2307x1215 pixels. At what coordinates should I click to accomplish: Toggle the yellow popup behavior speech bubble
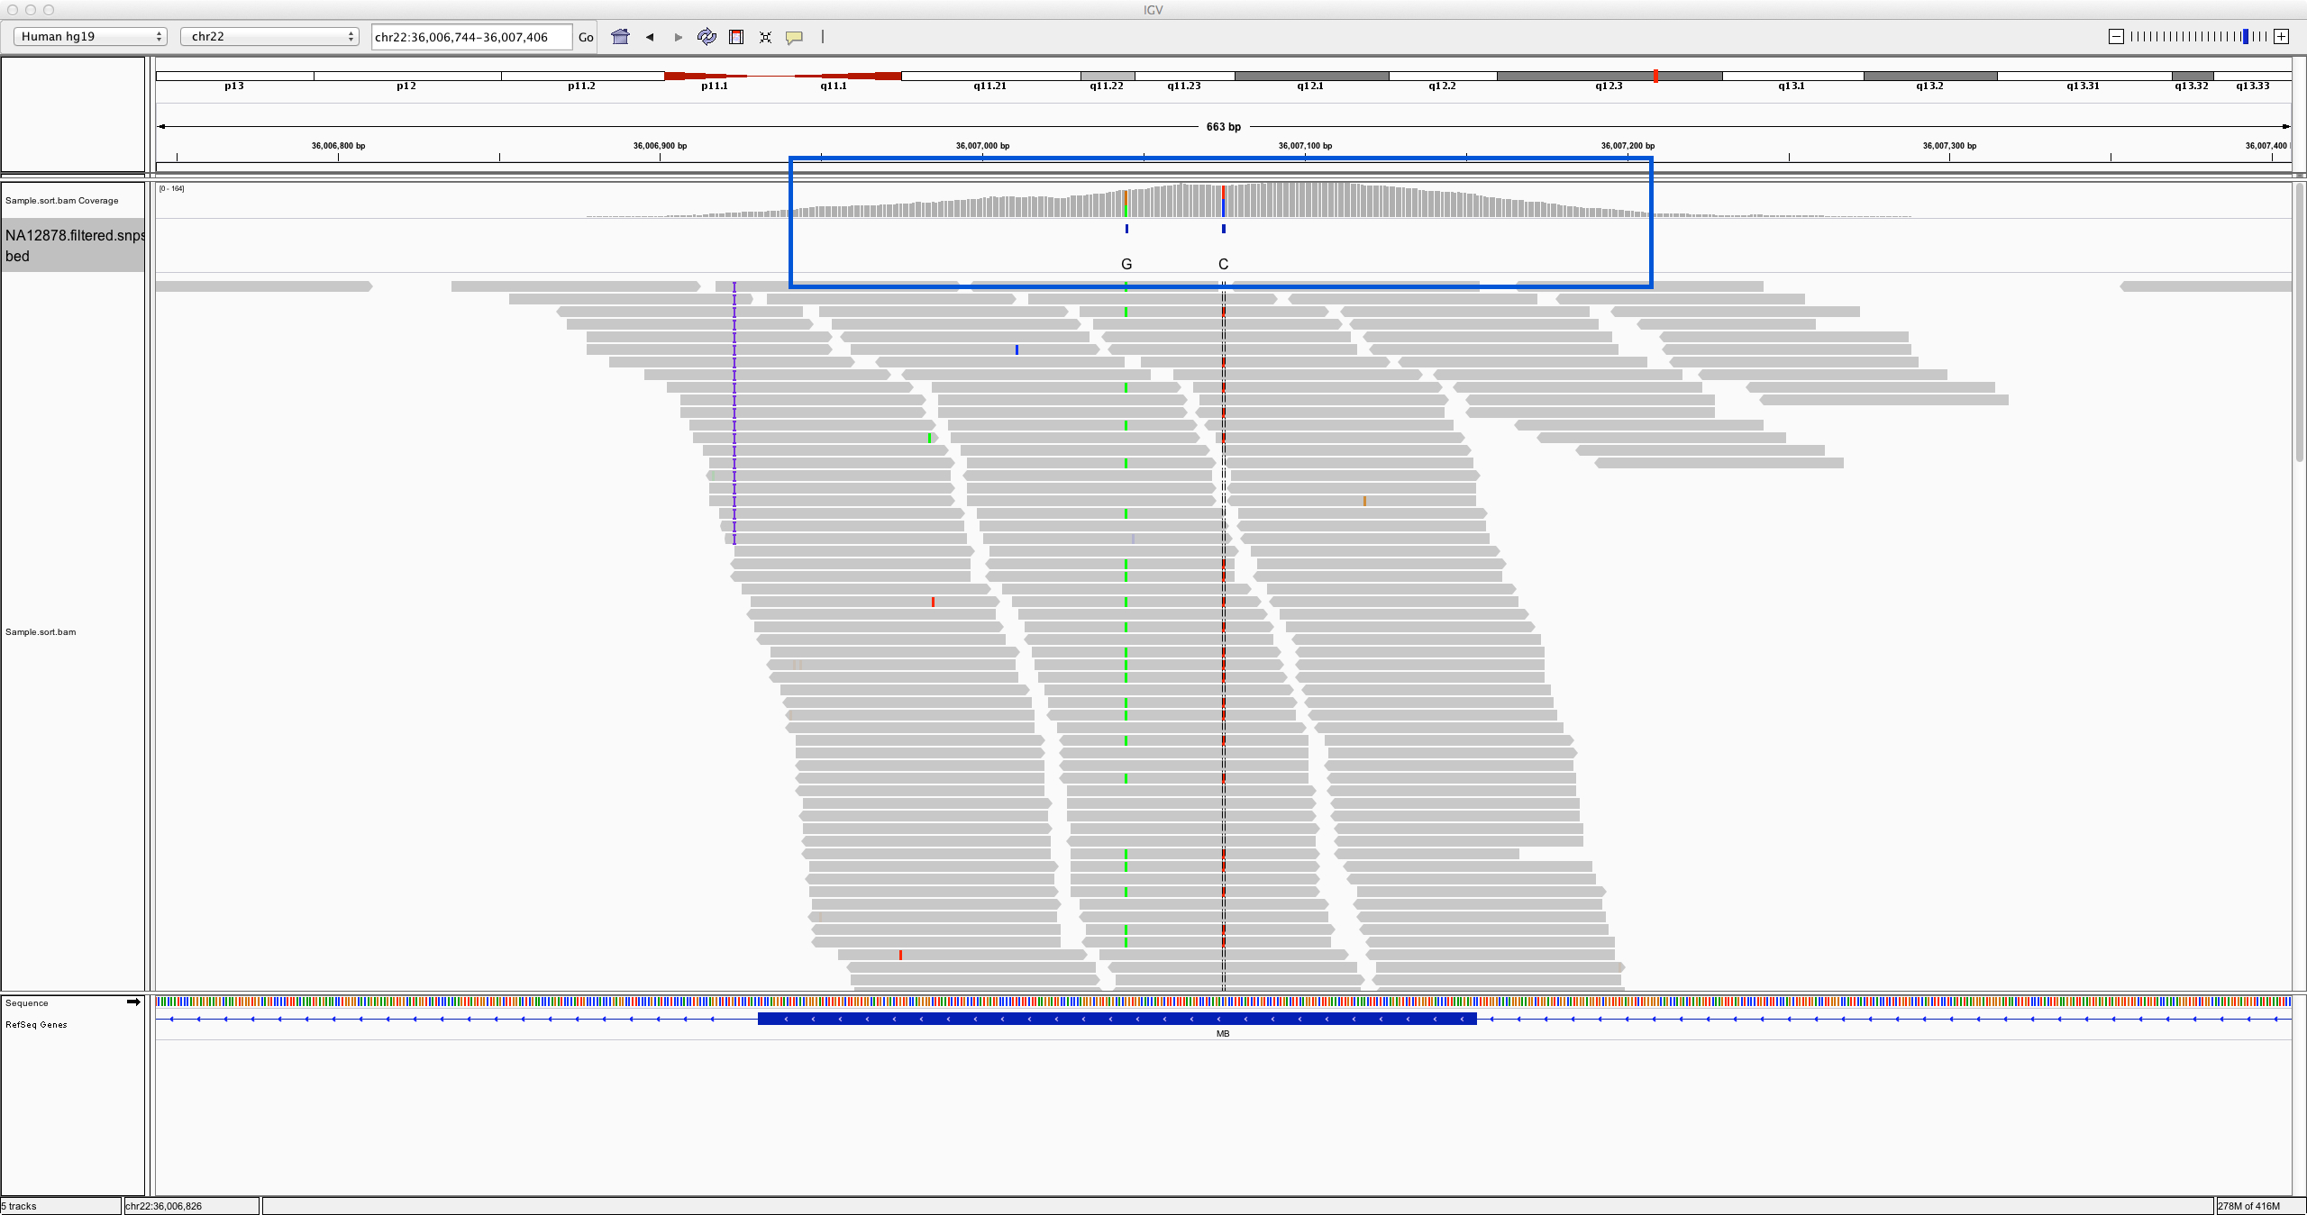[x=794, y=37]
